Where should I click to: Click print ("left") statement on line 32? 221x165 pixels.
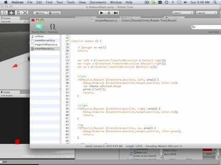[x=94, y=89]
